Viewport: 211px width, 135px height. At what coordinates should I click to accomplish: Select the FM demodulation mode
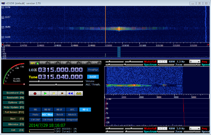54,63
